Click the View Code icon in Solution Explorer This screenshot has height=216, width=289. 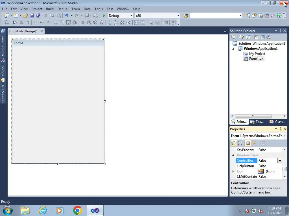(256, 37)
